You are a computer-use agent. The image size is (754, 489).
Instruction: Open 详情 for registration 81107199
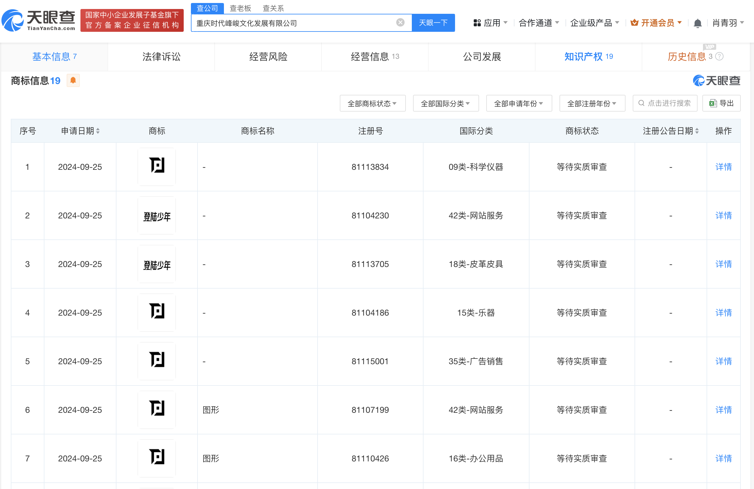point(724,410)
